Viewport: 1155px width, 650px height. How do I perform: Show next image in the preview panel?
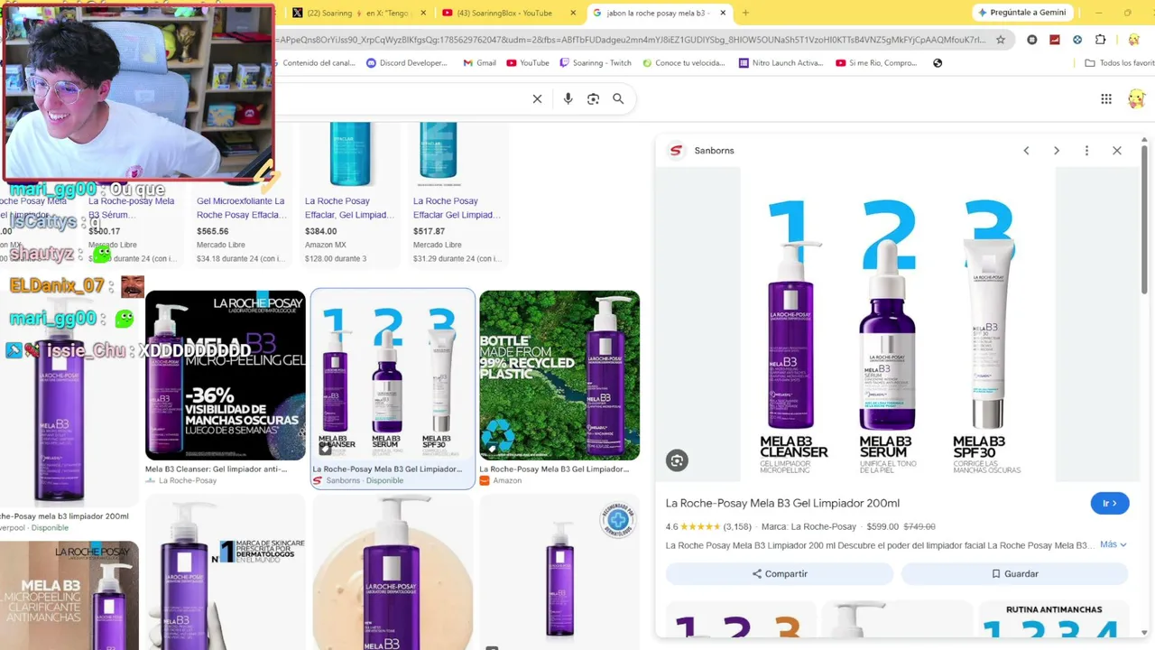pos(1057,151)
